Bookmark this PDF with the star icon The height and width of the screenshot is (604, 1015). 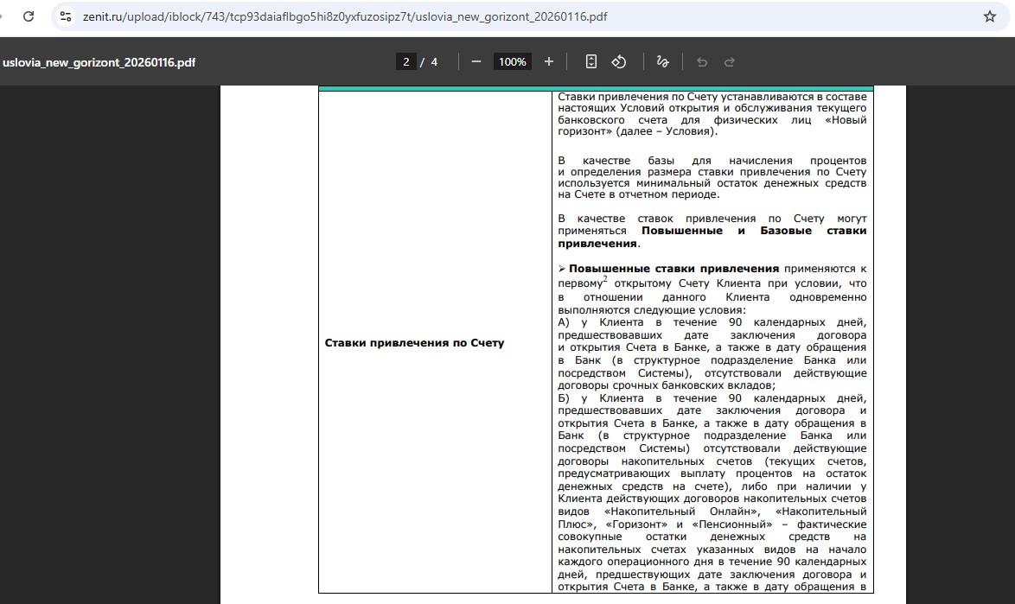pos(990,16)
